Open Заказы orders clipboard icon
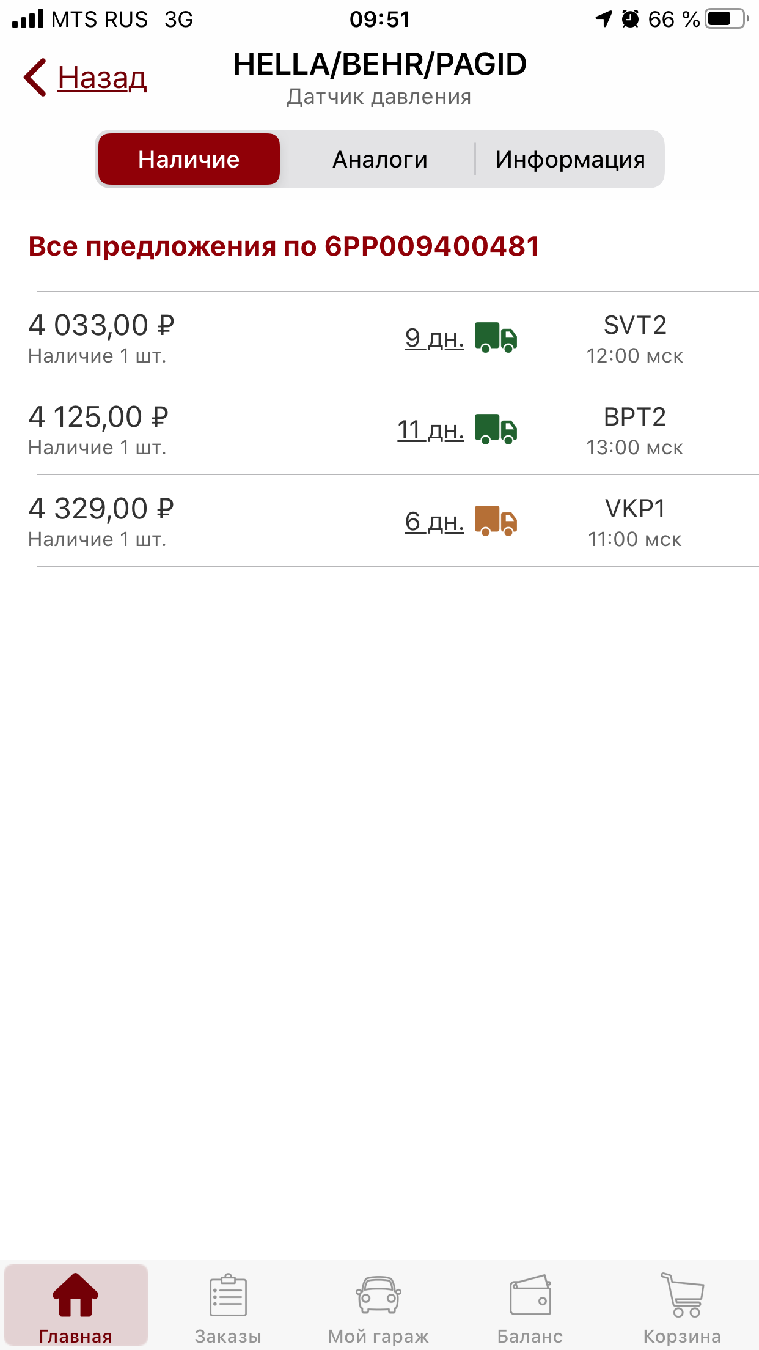This screenshot has height=1350, width=759. click(x=228, y=1295)
